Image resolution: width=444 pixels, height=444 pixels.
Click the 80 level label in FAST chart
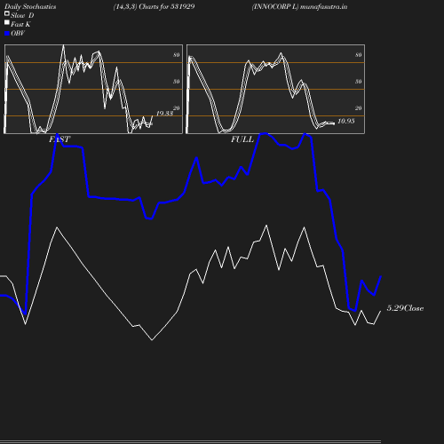[177, 55]
